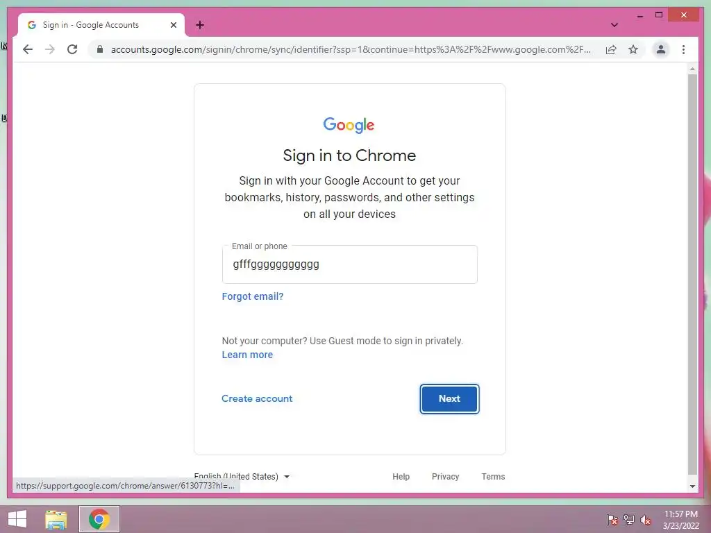Follow the Learn more link
The width and height of the screenshot is (711, 533).
[x=247, y=355]
